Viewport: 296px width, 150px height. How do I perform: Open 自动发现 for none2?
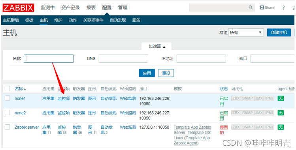pos(109,112)
